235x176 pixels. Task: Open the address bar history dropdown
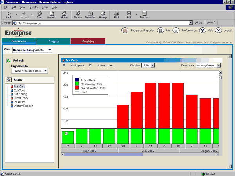191,23
